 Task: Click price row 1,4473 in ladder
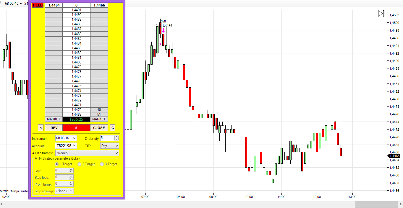pyautogui.click(x=76, y=96)
